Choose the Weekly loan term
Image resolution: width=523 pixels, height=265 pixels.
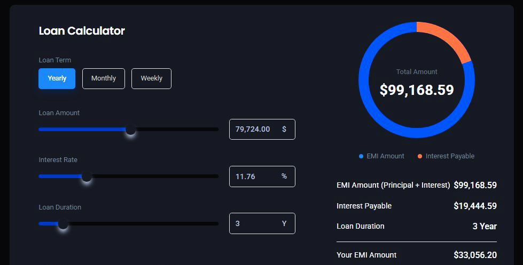coord(151,78)
